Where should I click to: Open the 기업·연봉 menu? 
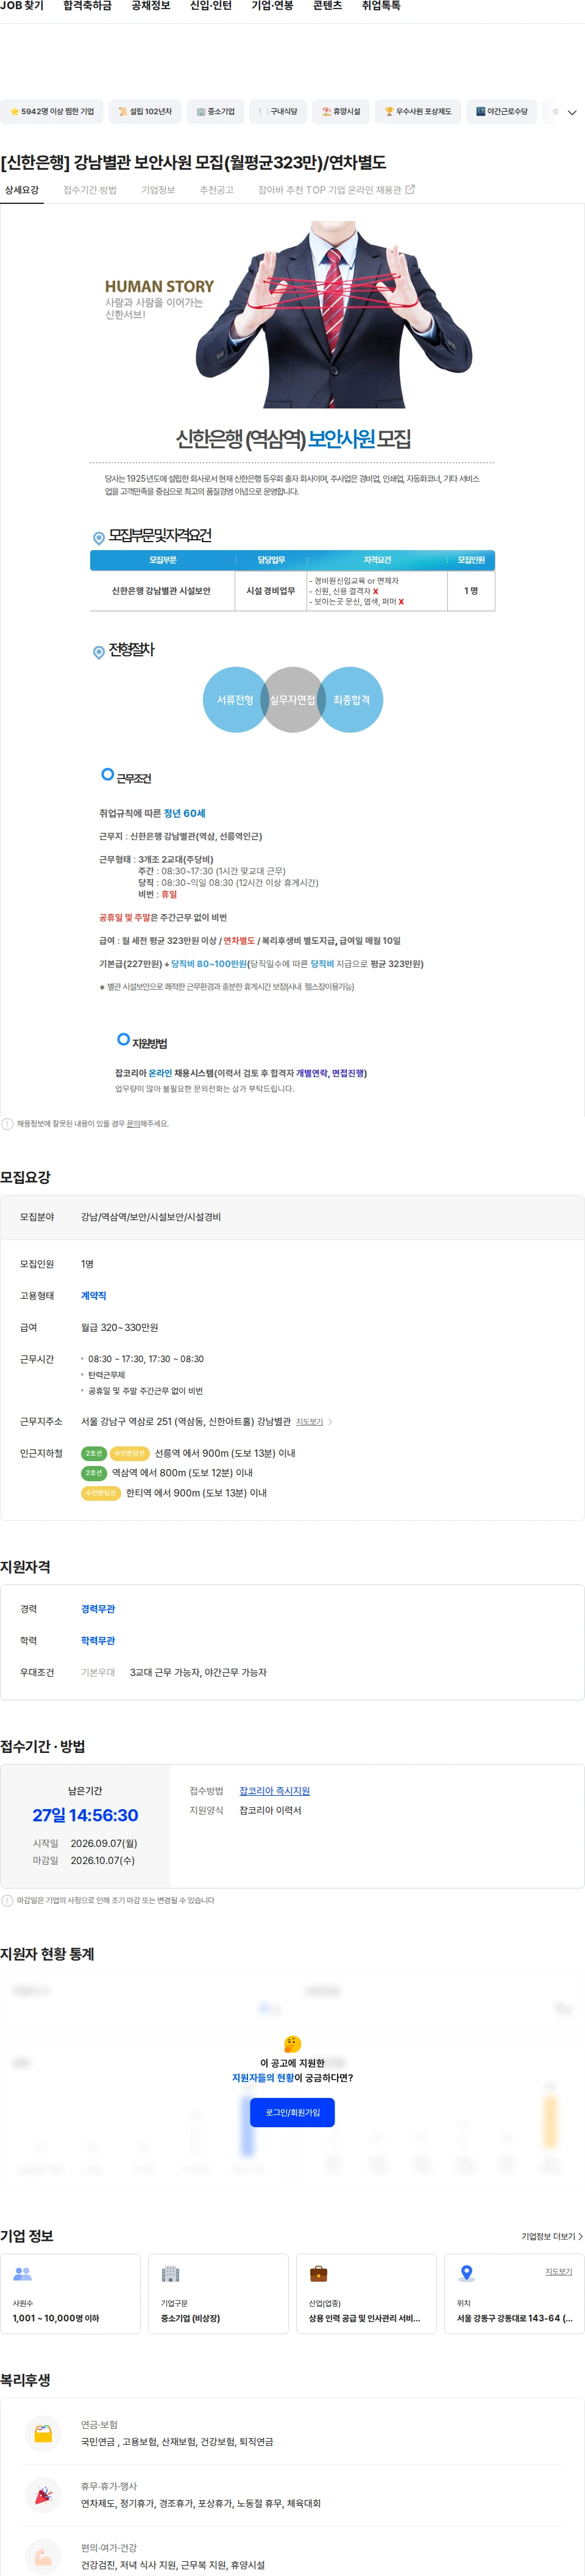[x=272, y=6]
